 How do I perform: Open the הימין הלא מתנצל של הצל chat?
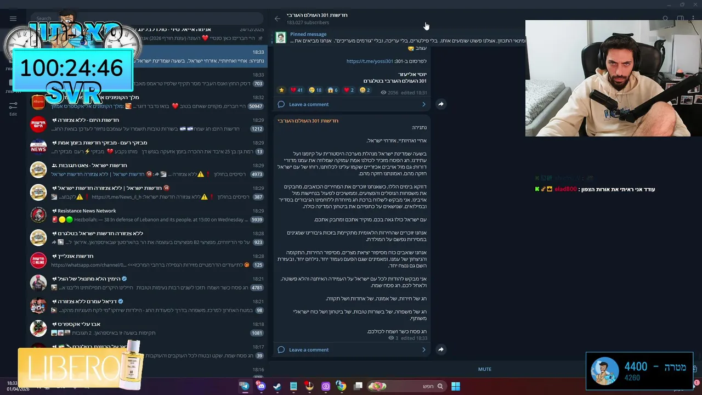[147, 283]
